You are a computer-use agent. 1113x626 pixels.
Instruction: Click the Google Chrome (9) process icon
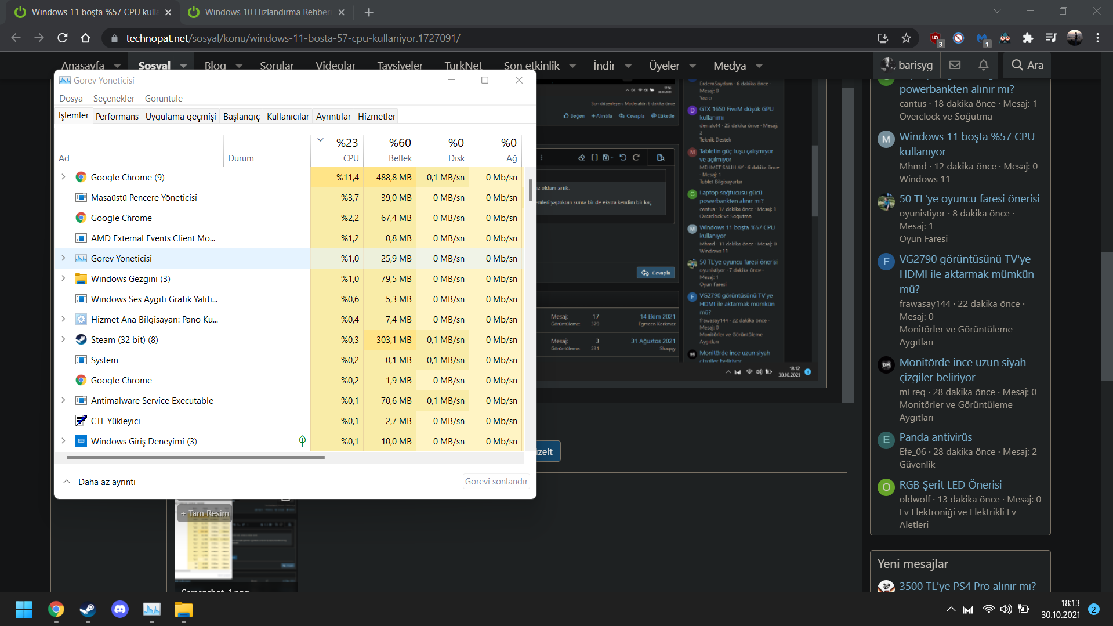click(x=81, y=178)
